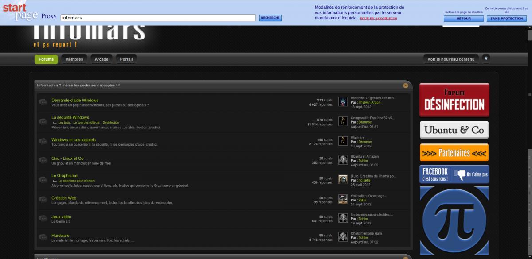Image resolution: width=532 pixels, height=259 pixels.
Task: Open the last post Windows 7 : gestion des min...
Action: [x=373, y=97]
